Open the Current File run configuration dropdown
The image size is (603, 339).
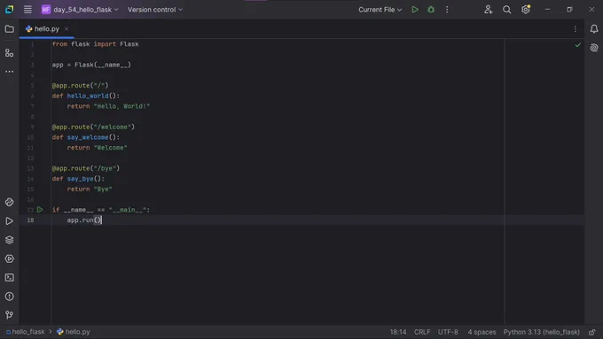pos(380,10)
